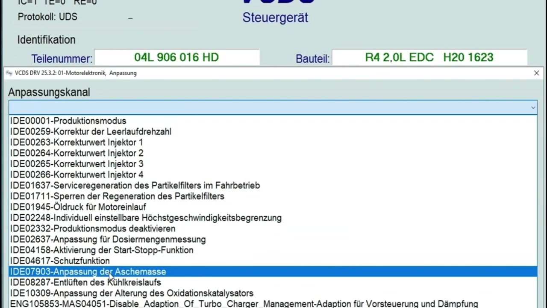This screenshot has width=547, height=308.
Task: Collapse the Anpassungskanal dropdown arrow
Action: [533, 107]
